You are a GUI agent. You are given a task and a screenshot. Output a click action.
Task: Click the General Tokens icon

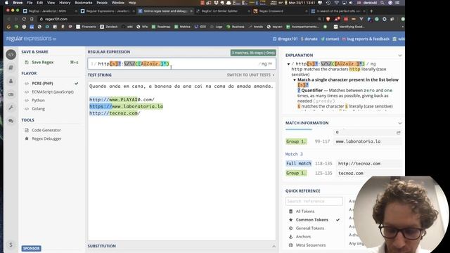point(290,228)
